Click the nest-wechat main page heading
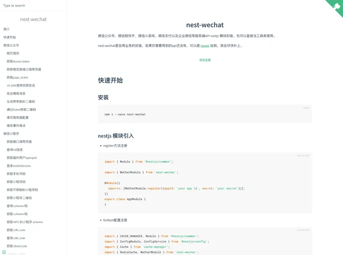 point(205,25)
